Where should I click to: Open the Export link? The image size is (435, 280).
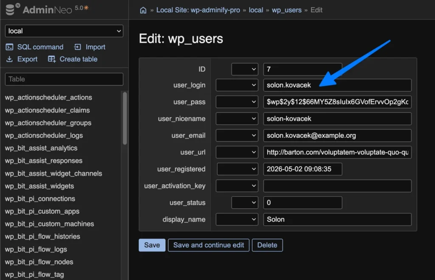click(x=27, y=59)
